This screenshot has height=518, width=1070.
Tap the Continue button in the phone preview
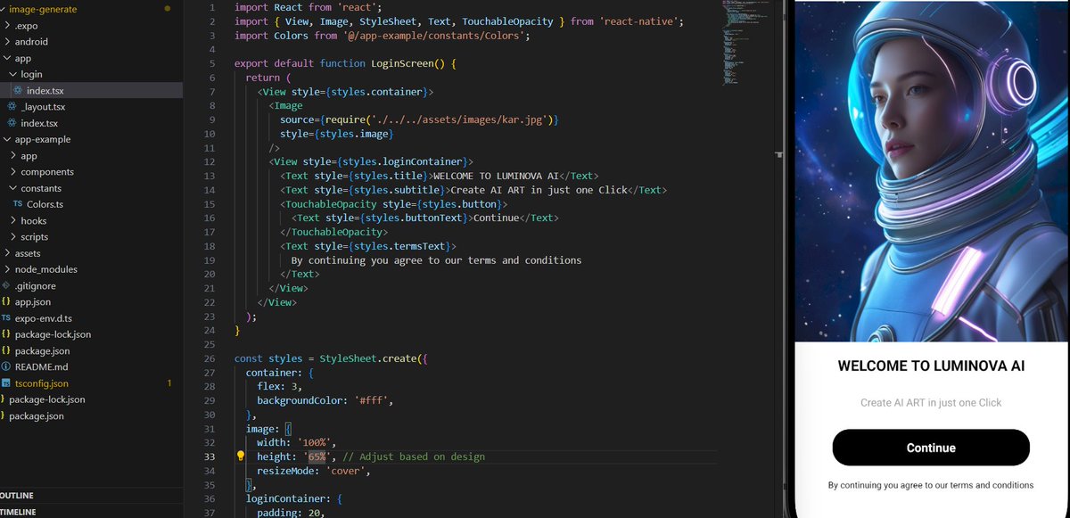(931, 448)
